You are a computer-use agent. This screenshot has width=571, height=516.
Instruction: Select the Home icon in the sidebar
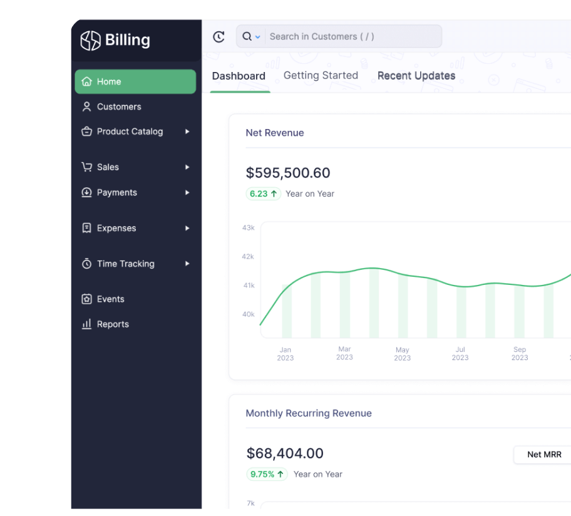point(86,81)
